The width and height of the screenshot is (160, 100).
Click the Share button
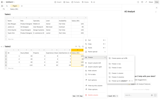151,2
